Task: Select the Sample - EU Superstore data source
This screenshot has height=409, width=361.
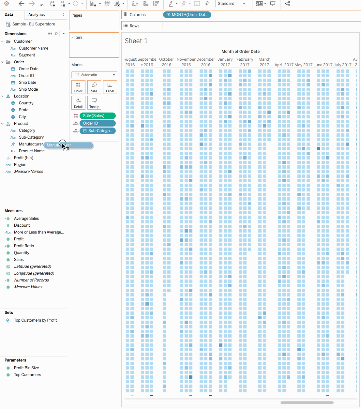Action: 34,24
